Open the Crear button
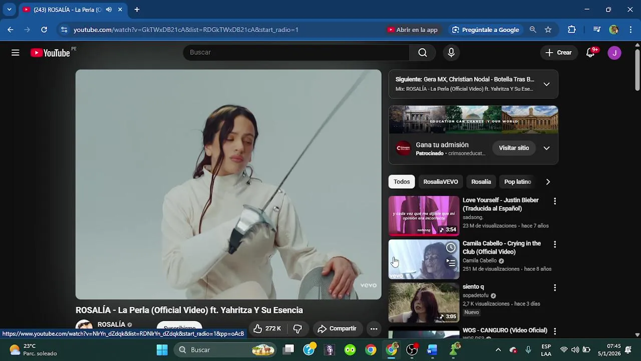The width and height of the screenshot is (641, 361). [558, 53]
